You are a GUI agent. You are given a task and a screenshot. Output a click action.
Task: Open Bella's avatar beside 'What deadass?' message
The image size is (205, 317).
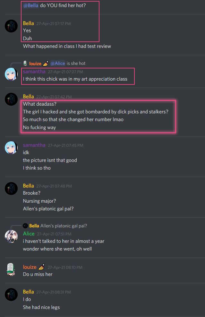coord(11,99)
